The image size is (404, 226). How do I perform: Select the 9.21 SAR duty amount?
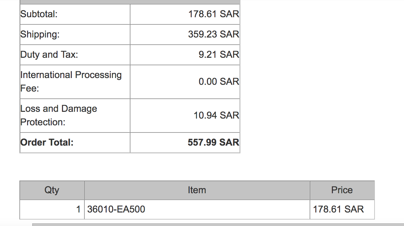pos(219,55)
